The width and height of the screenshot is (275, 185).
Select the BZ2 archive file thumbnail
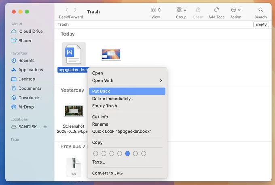(x=74, y=168)
